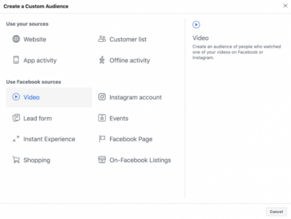This screenshot has width=291, height=219.
Task: Click the shopping cart icon
Action: [x=16, y=159]
